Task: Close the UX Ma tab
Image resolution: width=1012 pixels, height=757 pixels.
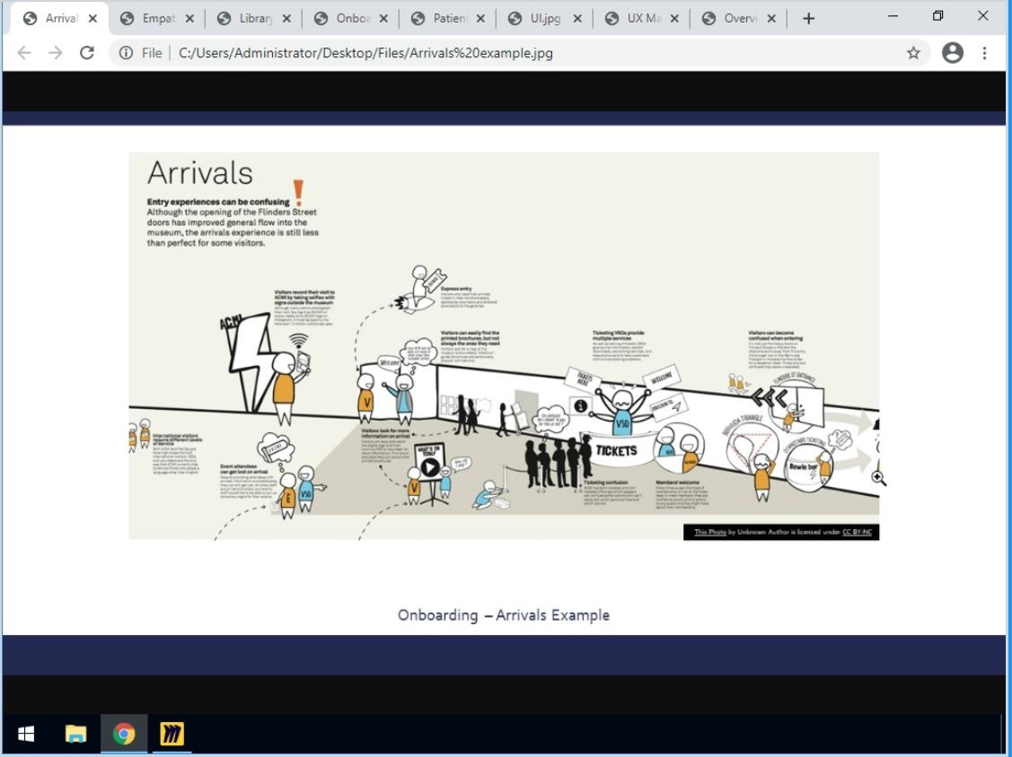Action: click(x=673, y=19)
